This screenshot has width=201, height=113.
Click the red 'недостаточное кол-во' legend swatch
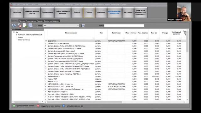(38, 106)
